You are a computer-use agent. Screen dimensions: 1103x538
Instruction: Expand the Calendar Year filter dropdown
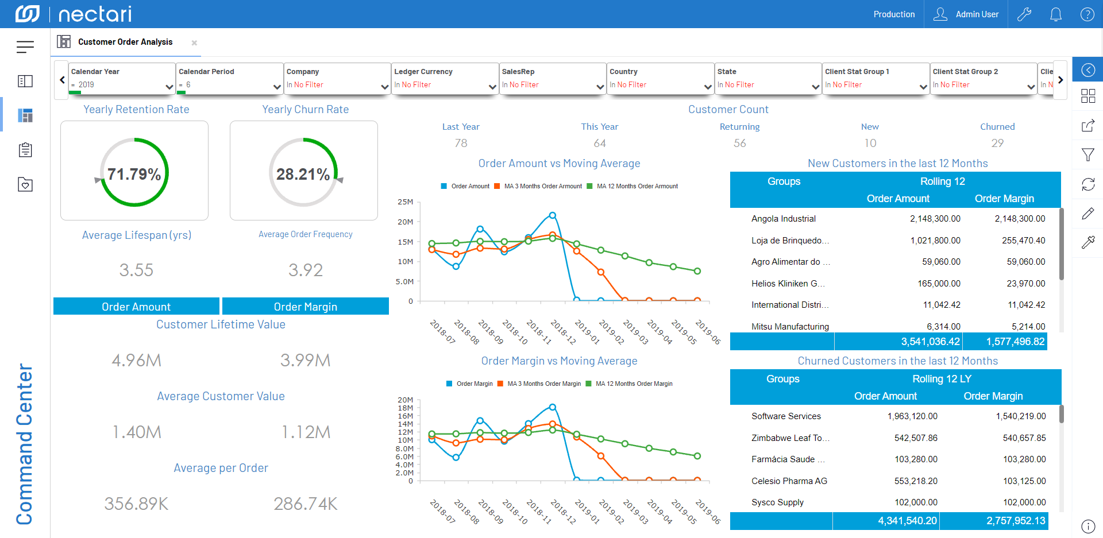(x=169, y=87)
